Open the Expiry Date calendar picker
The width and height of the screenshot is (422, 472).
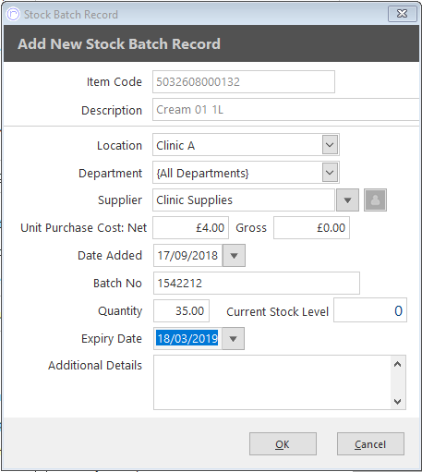(x=233, y=339)
